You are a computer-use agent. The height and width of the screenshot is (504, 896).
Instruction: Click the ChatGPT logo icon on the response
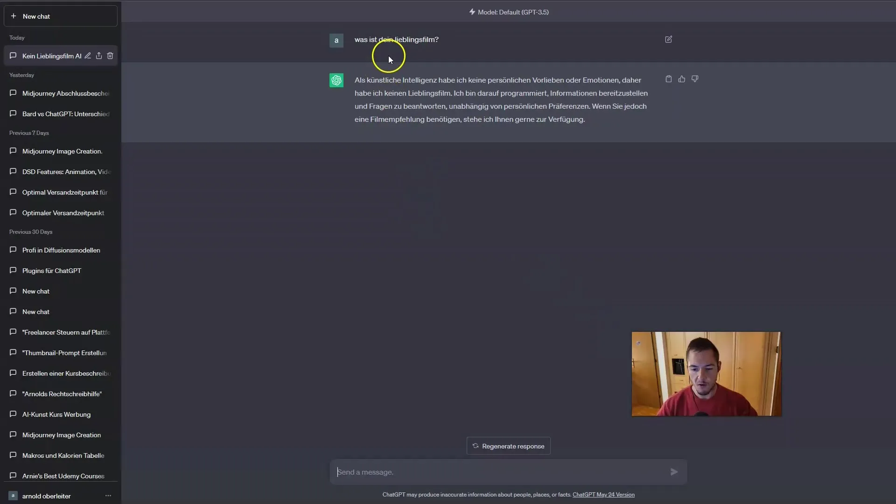tap(336, 80)
